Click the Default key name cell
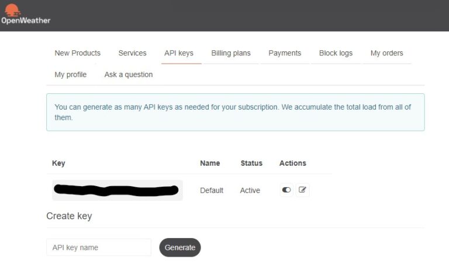Screen dimensions: 449x280 (x=212, y=190)
